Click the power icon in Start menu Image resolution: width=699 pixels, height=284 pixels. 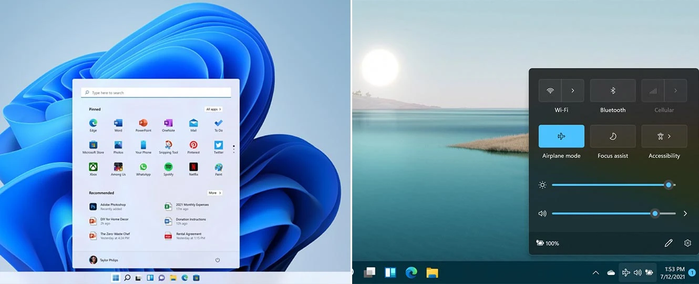[x=218, y=260]
